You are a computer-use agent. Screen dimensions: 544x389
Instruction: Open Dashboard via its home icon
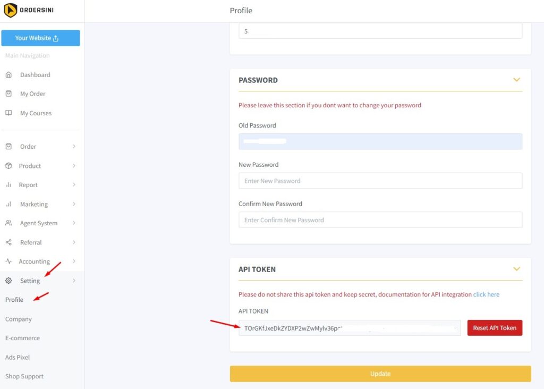click(x=8, y=74)
